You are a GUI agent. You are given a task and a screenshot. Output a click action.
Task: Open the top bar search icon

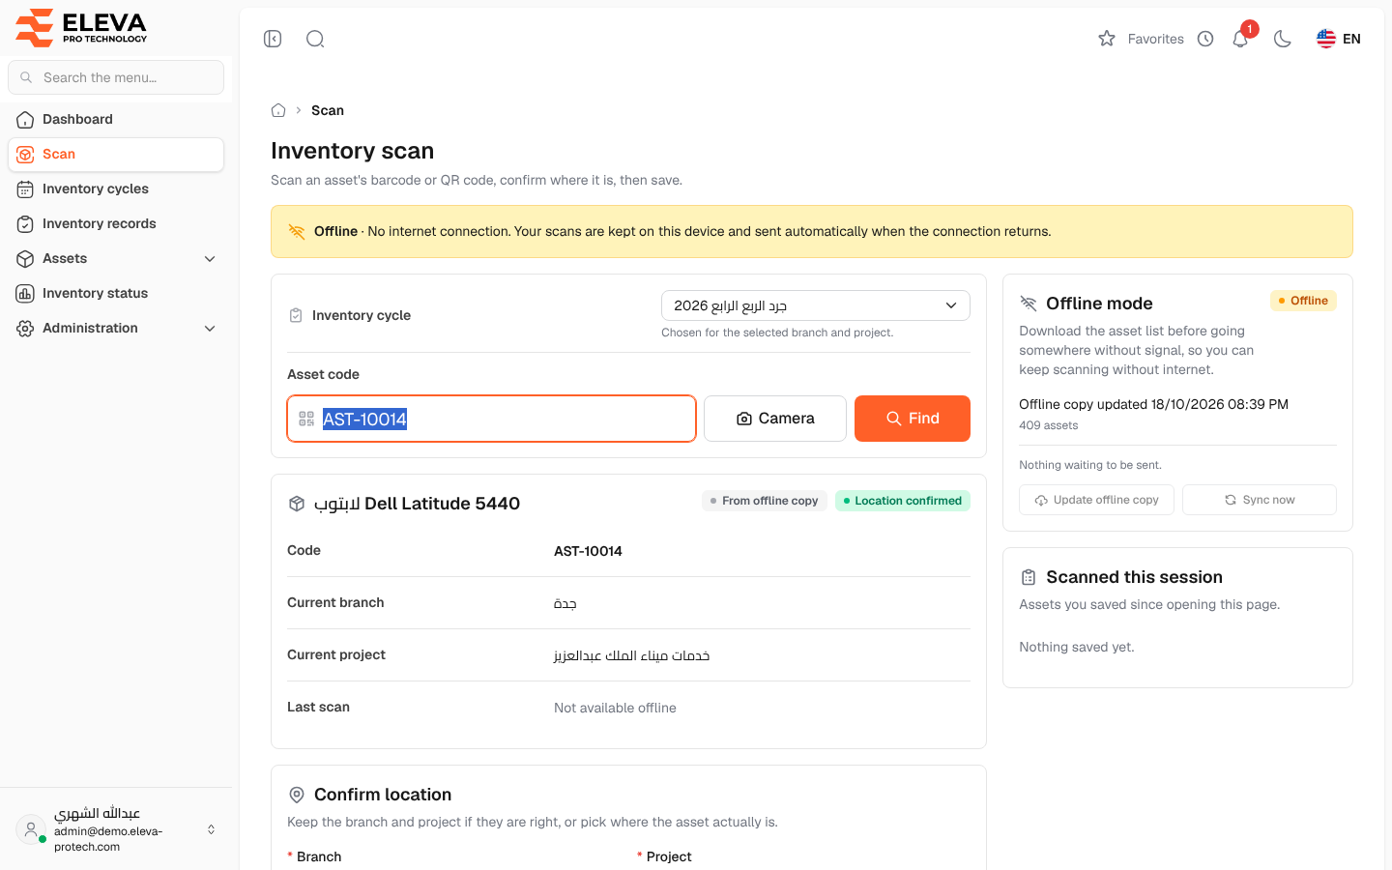tap(315, 39)
